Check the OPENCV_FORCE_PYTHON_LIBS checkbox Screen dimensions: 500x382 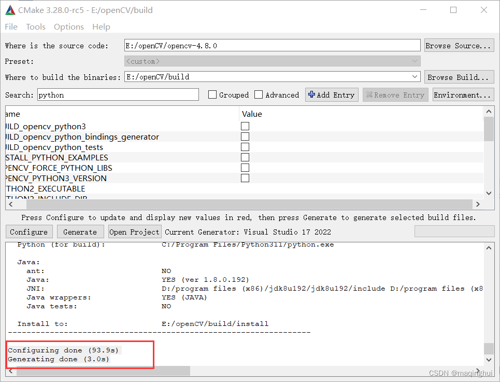tap(245, 167)
